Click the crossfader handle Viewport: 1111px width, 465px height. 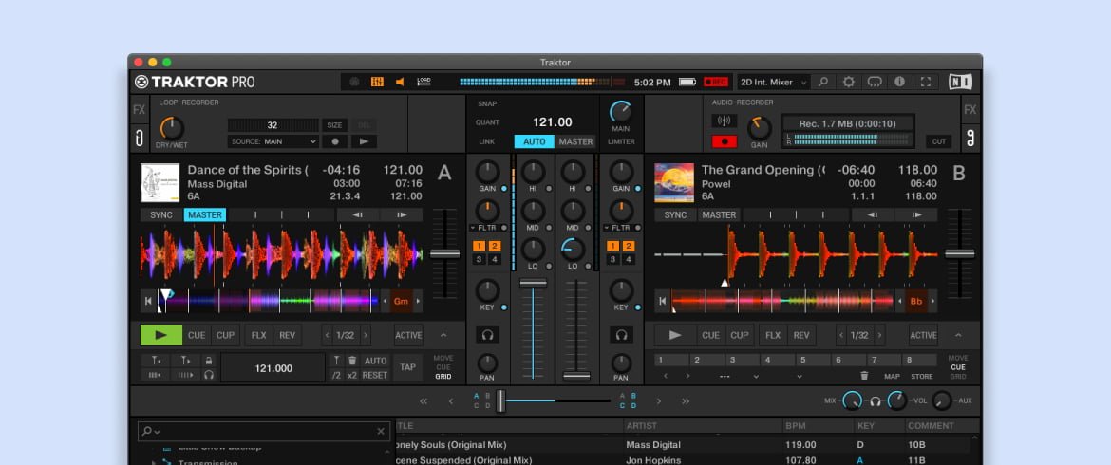pyautogui.click(x=500, y=400)
